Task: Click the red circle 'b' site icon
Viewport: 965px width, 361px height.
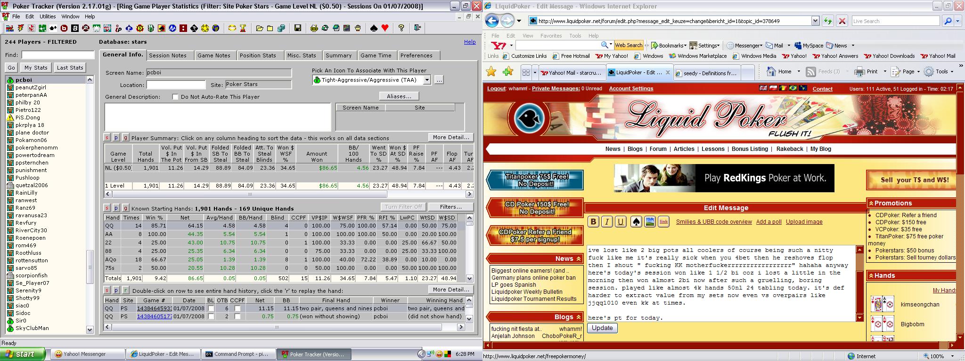Action: coord(64,28)
